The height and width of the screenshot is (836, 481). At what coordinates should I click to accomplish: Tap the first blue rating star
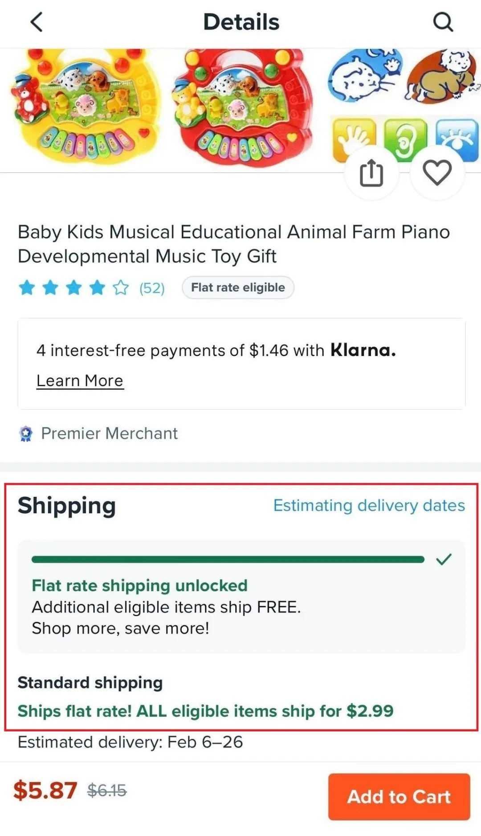tap(27, 288)
